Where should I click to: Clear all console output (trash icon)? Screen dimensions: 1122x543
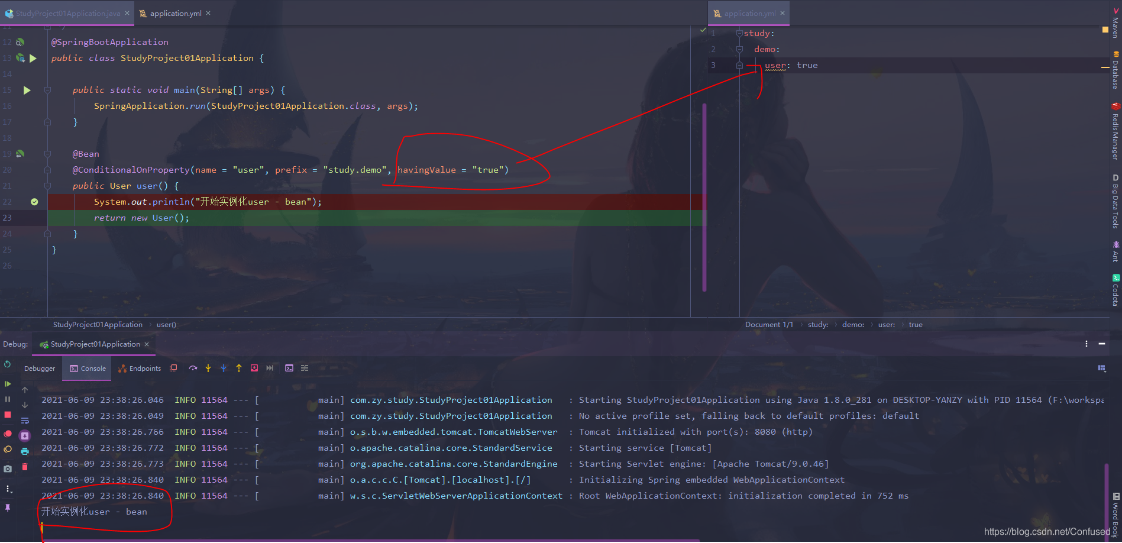point(25,467)
